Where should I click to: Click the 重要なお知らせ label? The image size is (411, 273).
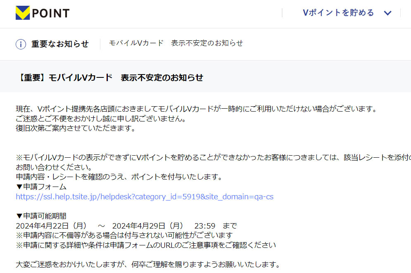(x=60, y=44)
